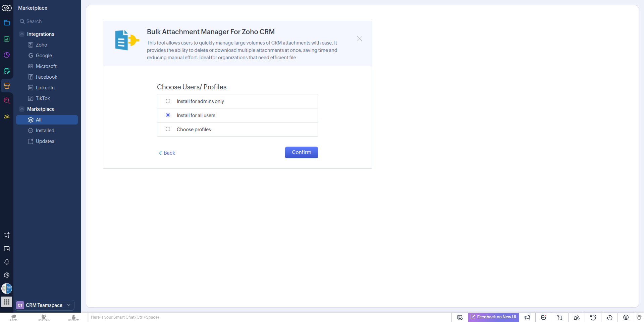The height and width of the screenshot is (322, 644).
Task: Collapse the Integrations section
Action: click(22, 34)
